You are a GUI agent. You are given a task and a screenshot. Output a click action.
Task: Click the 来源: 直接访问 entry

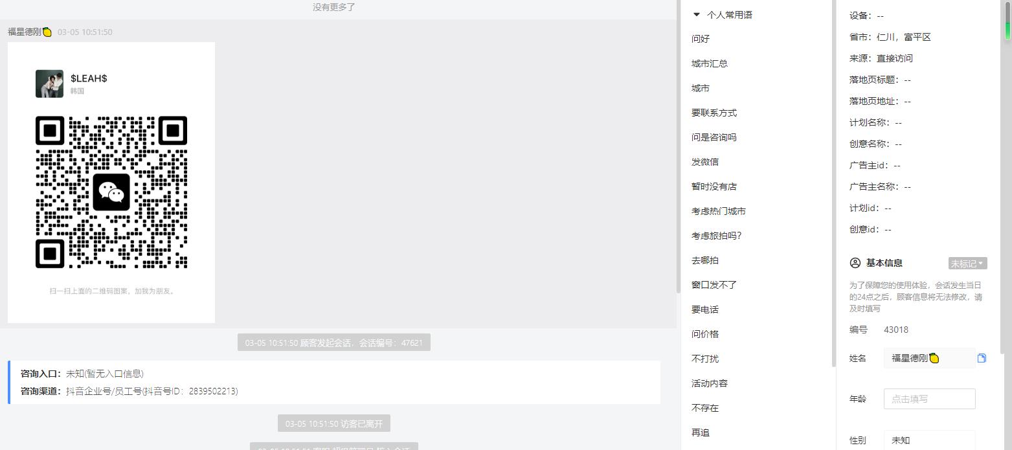click(881, 58)
